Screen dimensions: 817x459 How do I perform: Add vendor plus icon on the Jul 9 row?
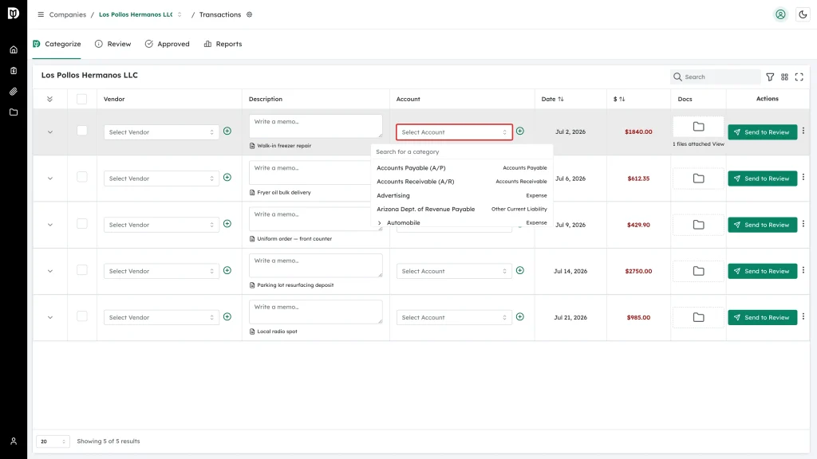[227, 224]
